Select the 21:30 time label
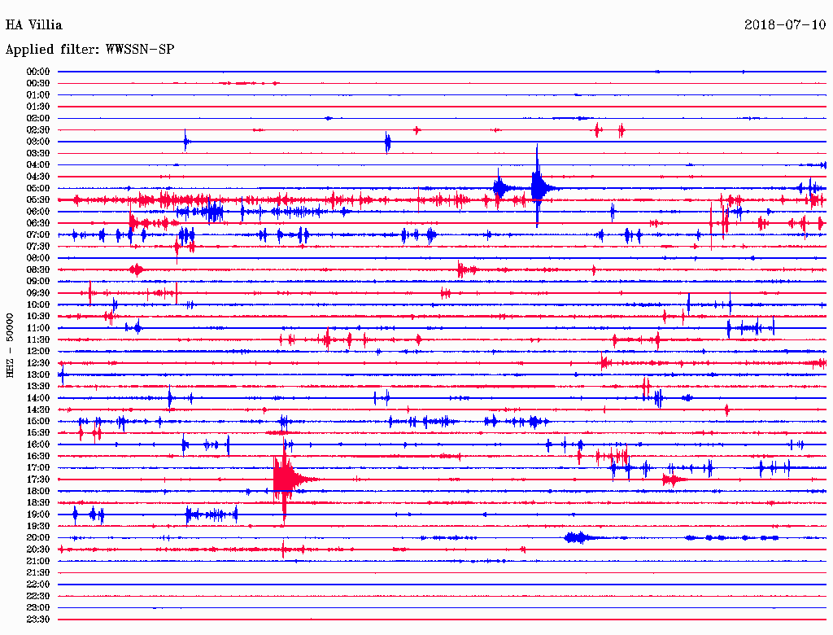Image resolution: width=833 pixels, height=635 pixels. click(x=38, y=573)
